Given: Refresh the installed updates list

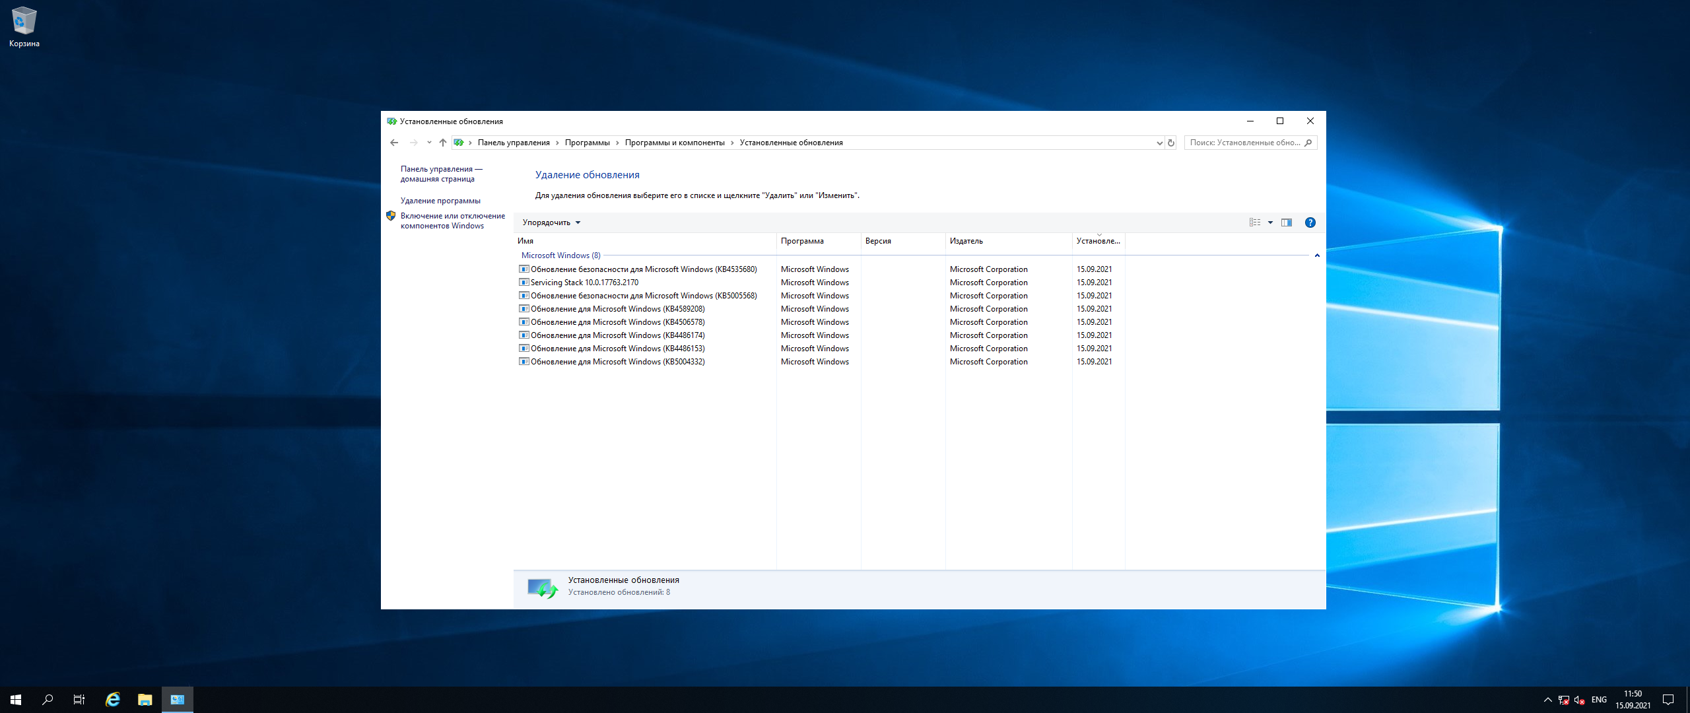Looking at the screenshot, I should click(x=1171, y=143).
